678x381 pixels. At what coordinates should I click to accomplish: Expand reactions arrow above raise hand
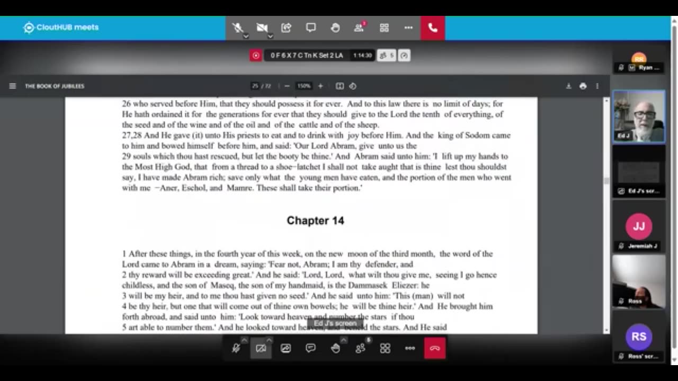click(x=344, y=340)
